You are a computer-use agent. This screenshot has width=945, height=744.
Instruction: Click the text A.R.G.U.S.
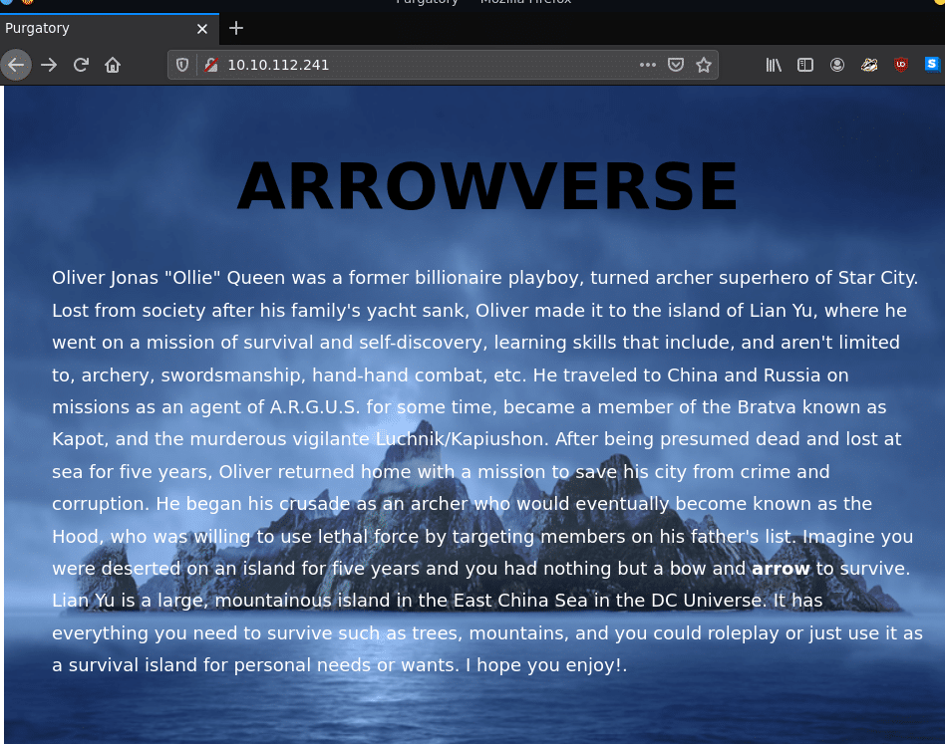click(315, 407)
